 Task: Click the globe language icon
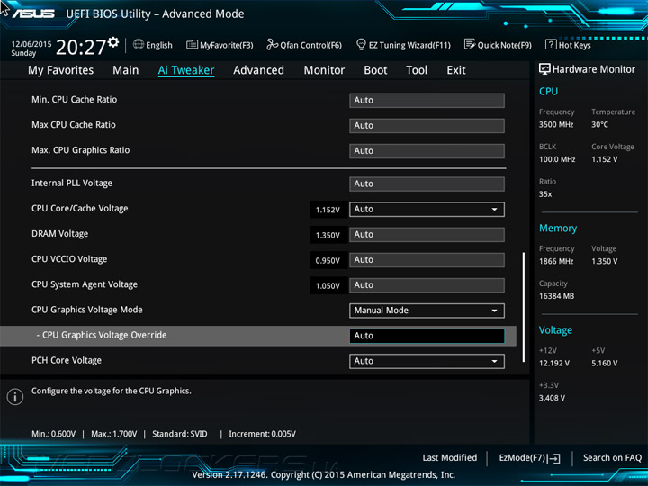(139, 44)
